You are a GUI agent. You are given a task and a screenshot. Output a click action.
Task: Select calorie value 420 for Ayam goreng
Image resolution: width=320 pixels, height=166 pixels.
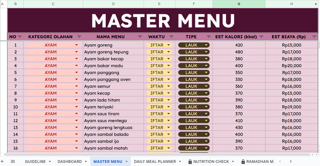(x=239, y=45)
